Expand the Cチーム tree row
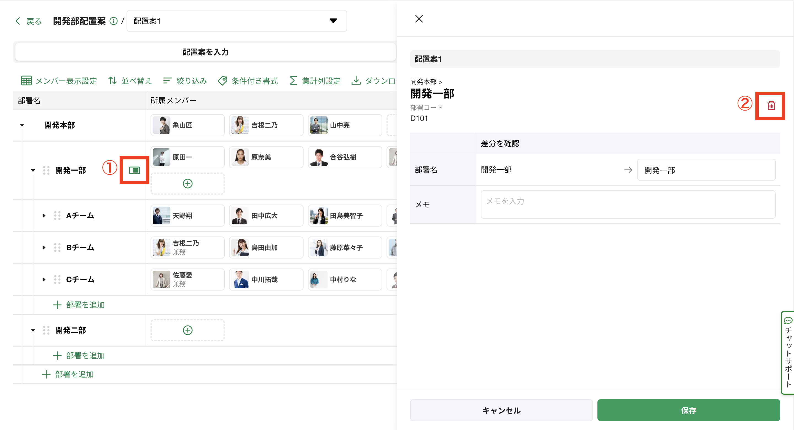794x430 pixels. pos(44,279)
